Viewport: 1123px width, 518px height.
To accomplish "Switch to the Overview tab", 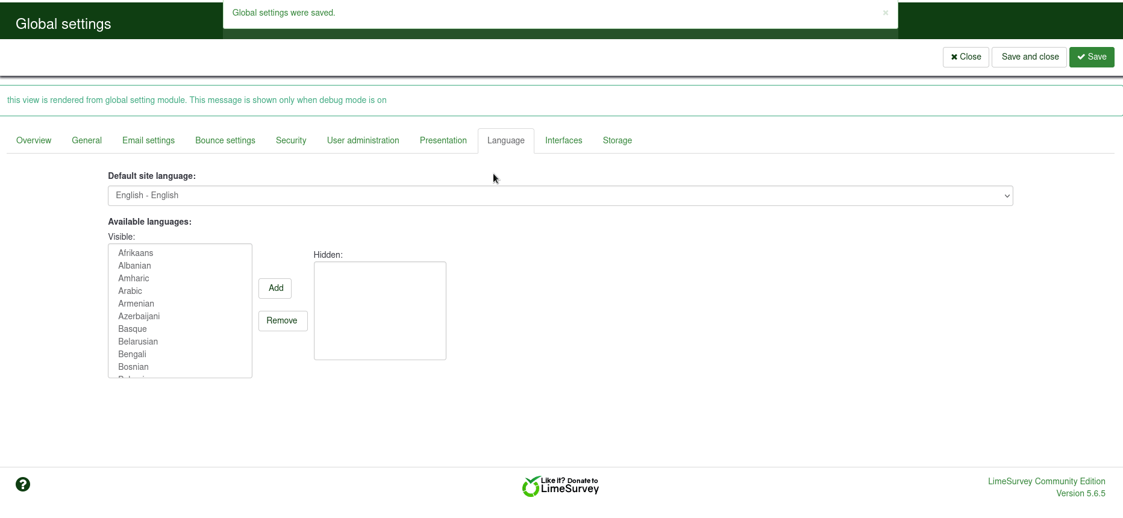I will pos(34,140).
